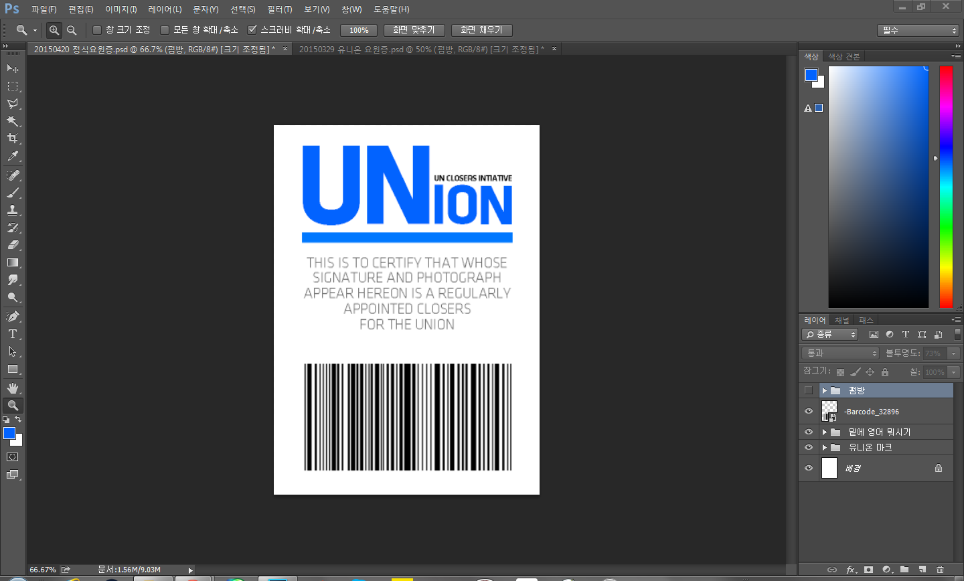Select the Horizontal Type tool
This screenshot has height=581, width=964.
tap(13, 333)
